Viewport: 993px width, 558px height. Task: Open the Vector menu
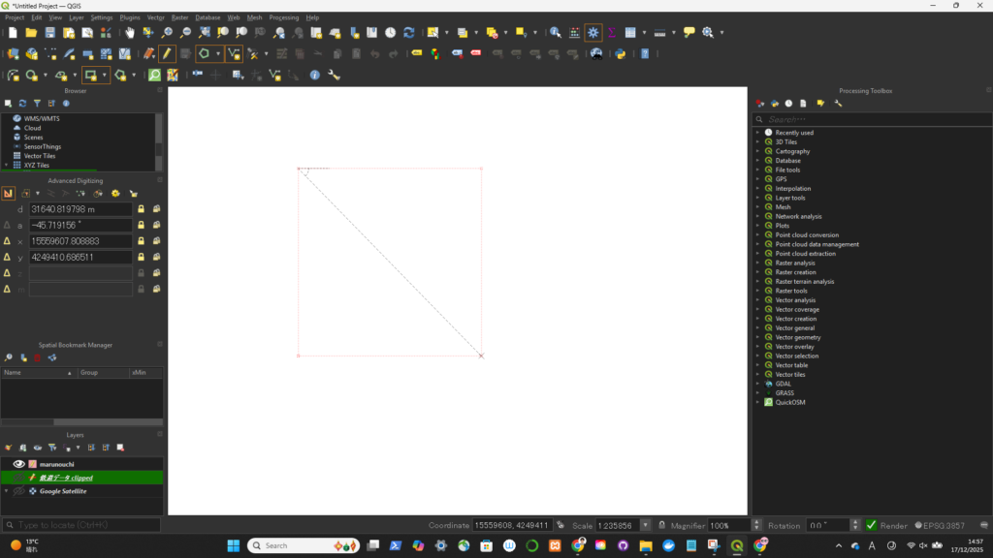[155, 17]
